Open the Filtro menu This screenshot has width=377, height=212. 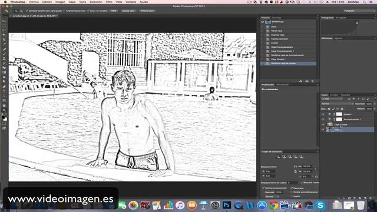coord(109,2)
